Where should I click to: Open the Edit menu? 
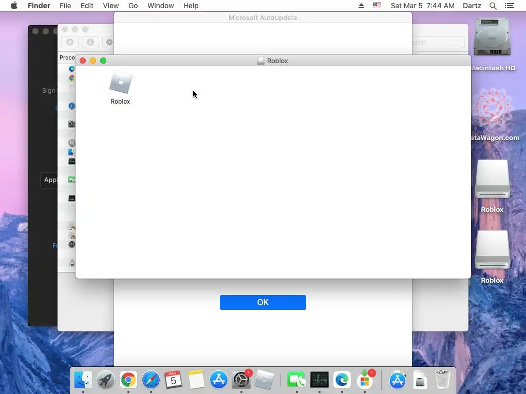(x=87, y=6)
